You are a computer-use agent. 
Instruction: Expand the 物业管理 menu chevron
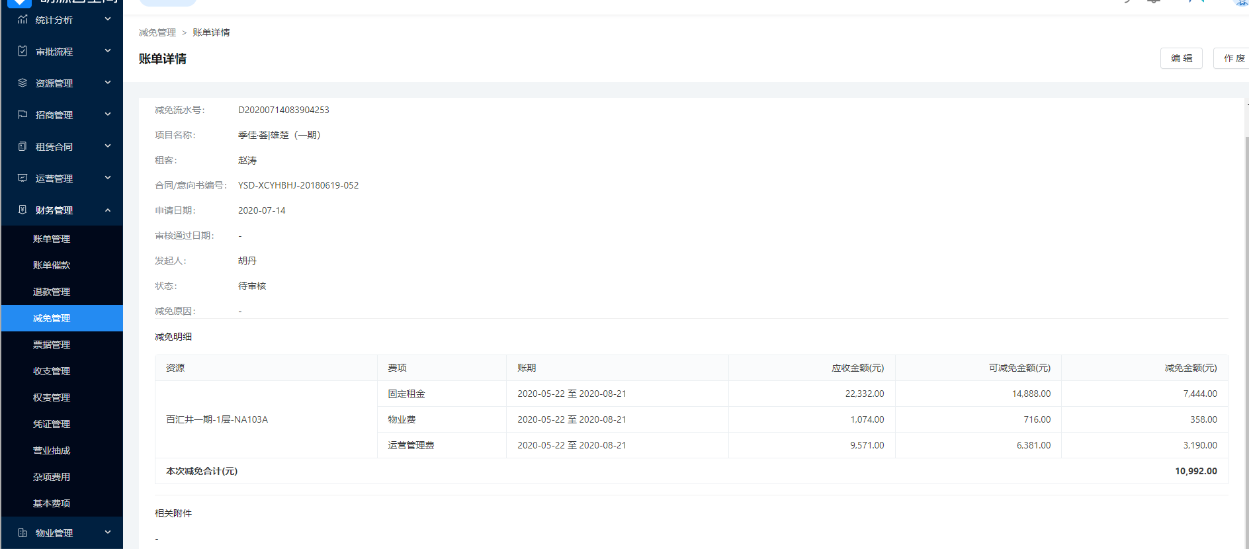tap(108, 532)
